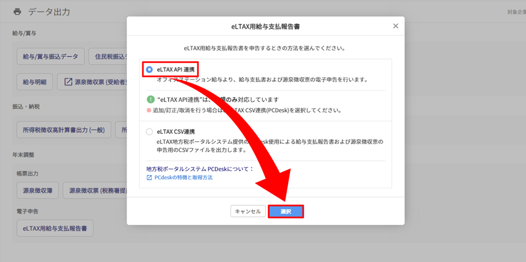Click the printer icon beside データ出力

tap(17, 12)
